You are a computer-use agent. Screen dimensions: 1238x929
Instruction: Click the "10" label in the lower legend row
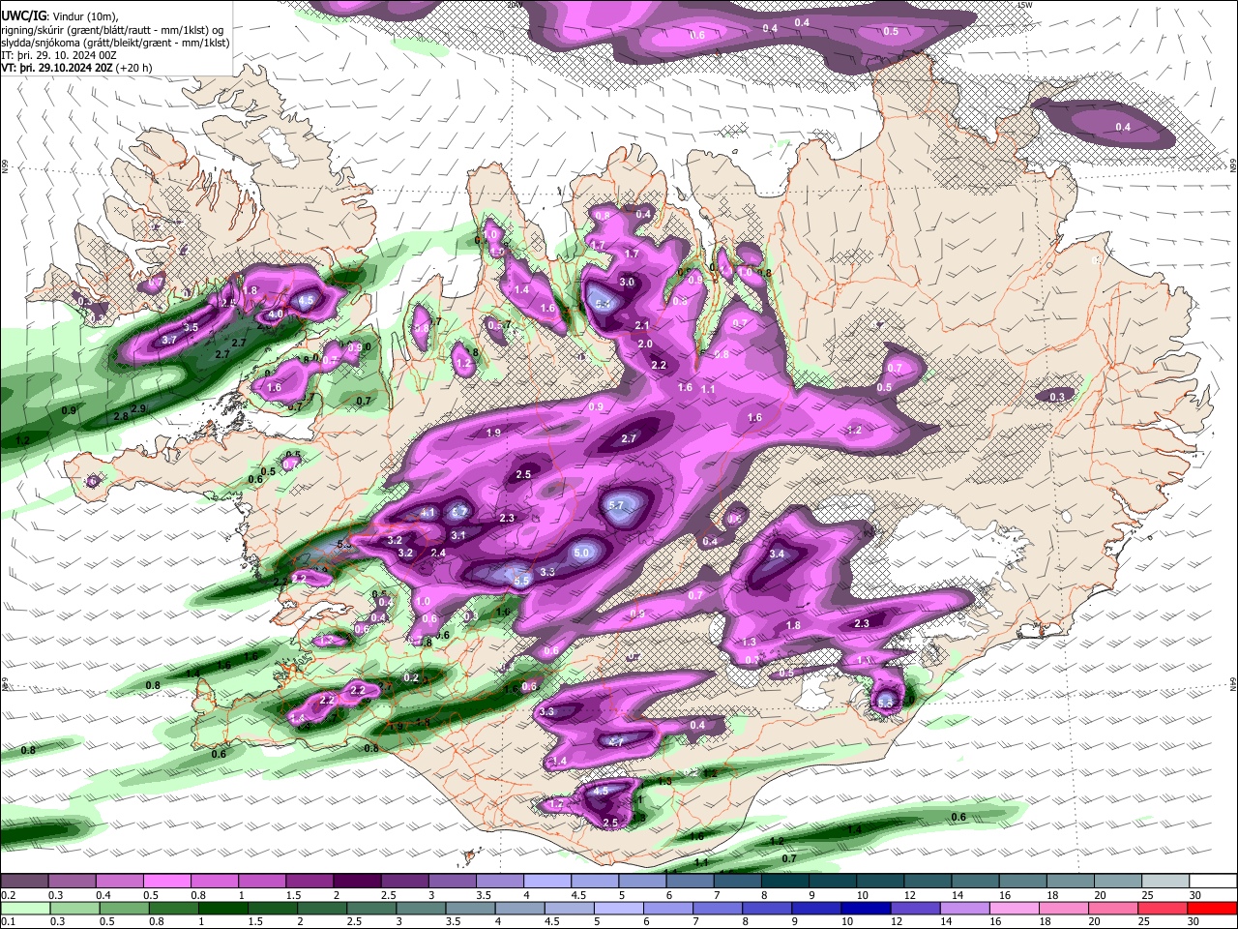(x=847, y=921)
